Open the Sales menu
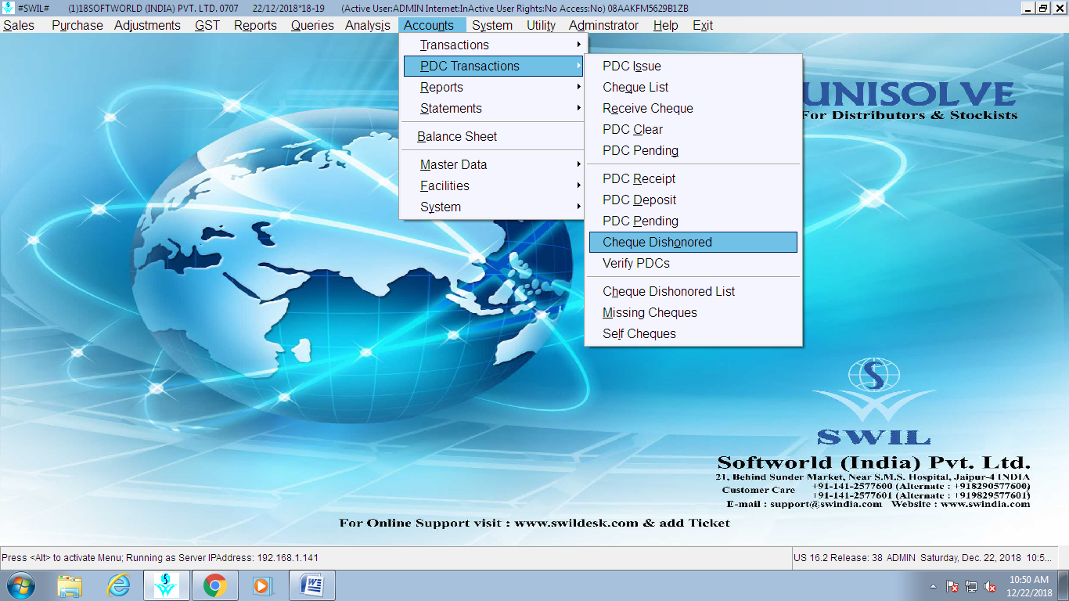The width and height of the screenshot is (1069, 601). tap(19, 25)
